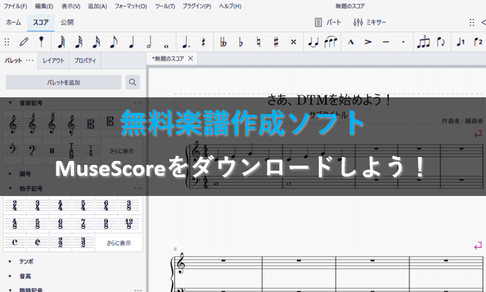The height and width of the screenshot is (292, 486).
Task: Toggle the augmentation dot
Action: (x=186, y=42)
